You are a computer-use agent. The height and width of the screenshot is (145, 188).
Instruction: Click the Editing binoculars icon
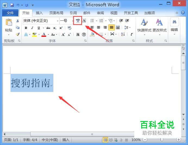(174, 22)
